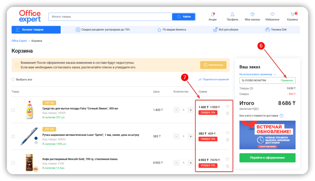Click the Количество column header

coord(181,92)
